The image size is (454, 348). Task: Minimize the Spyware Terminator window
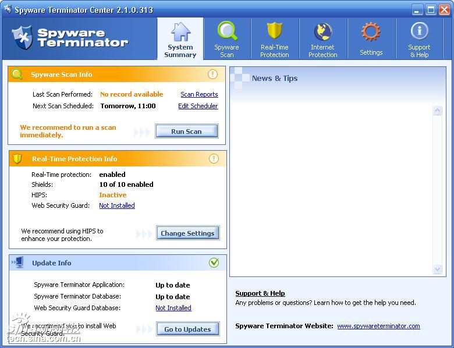pos(417,9)
